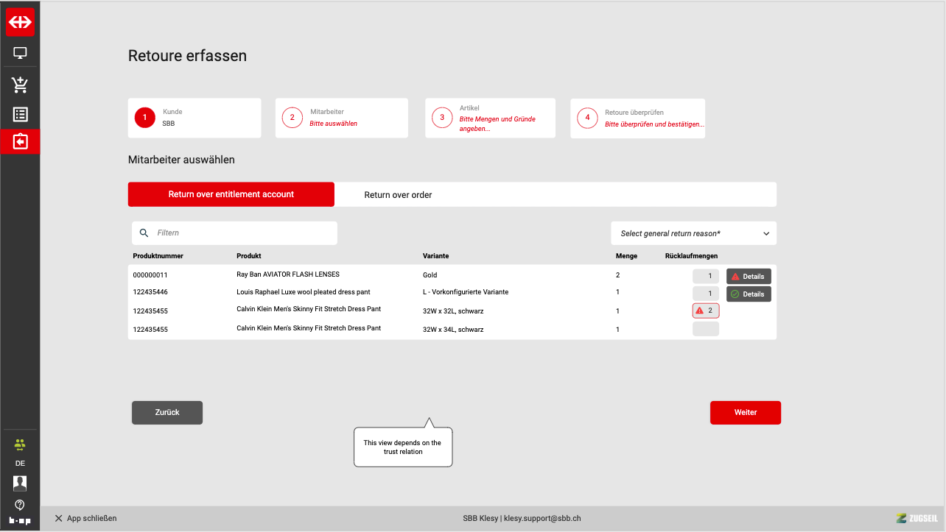This screenshot has width=946, height=532.
Task: Open the monitor dashboard icon
Action: [20, 53]
